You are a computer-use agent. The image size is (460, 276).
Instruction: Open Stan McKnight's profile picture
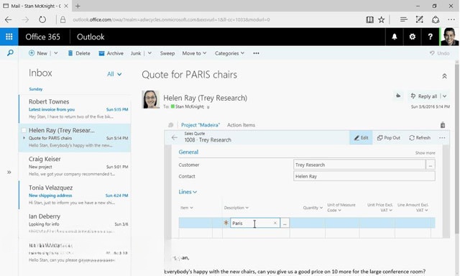point(449,37)
